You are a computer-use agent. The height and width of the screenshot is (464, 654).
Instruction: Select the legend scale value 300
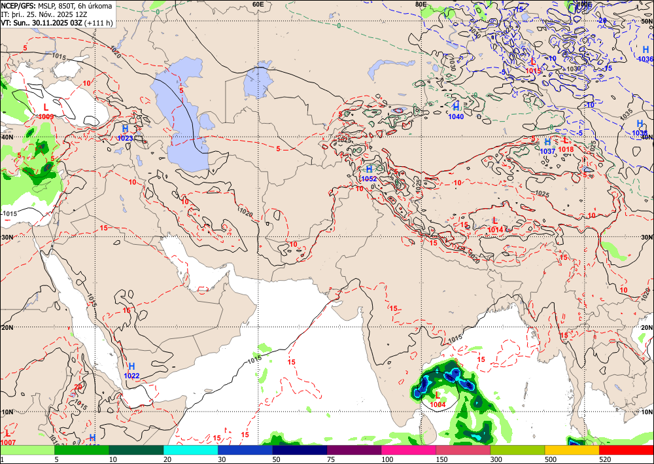point(496,459)
